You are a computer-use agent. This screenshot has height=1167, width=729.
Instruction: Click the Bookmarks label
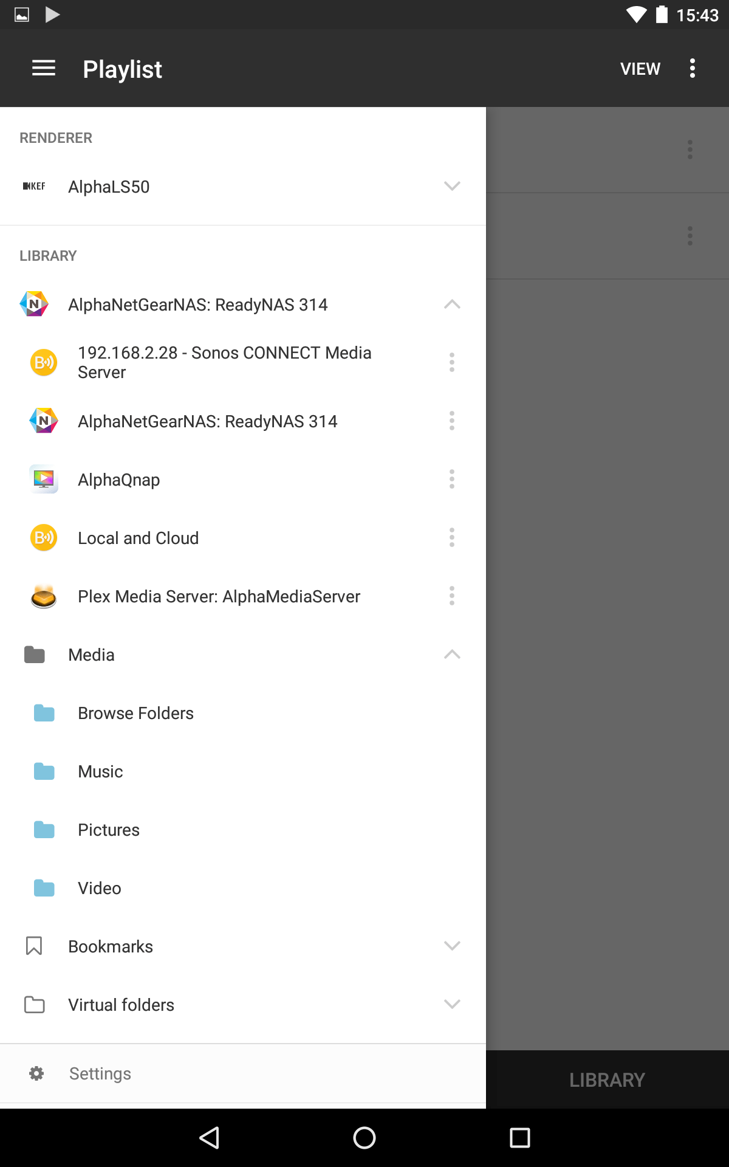tap(111, 946)
